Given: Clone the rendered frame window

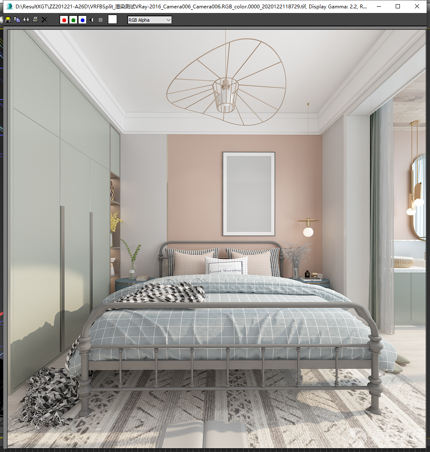Looking at the screenshot, I should 26,20.
